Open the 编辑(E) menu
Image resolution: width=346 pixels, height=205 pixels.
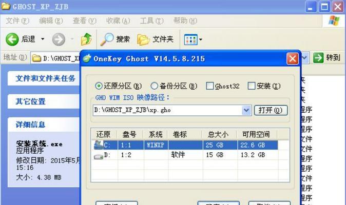[51, 20]
